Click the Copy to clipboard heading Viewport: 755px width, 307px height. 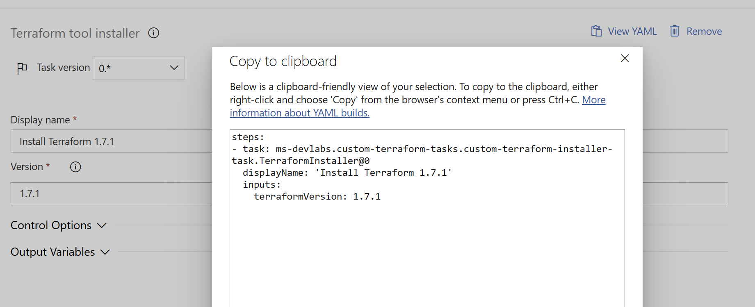point(283,61)
